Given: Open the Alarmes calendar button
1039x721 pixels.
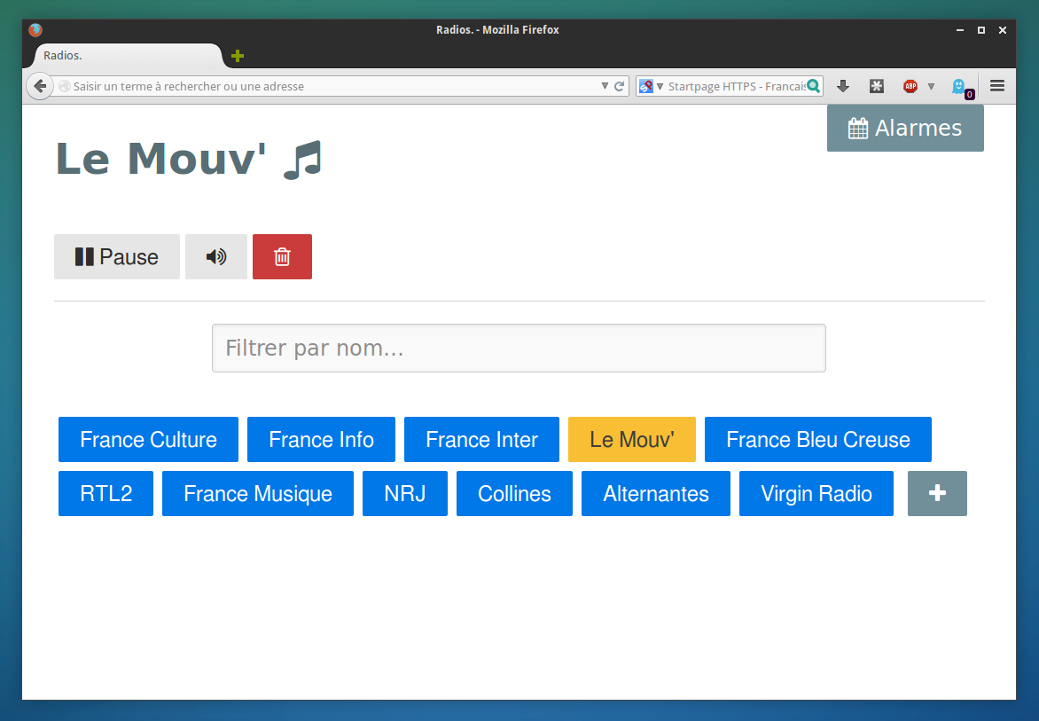Looking at the screenshot, I should coord(905,128).
